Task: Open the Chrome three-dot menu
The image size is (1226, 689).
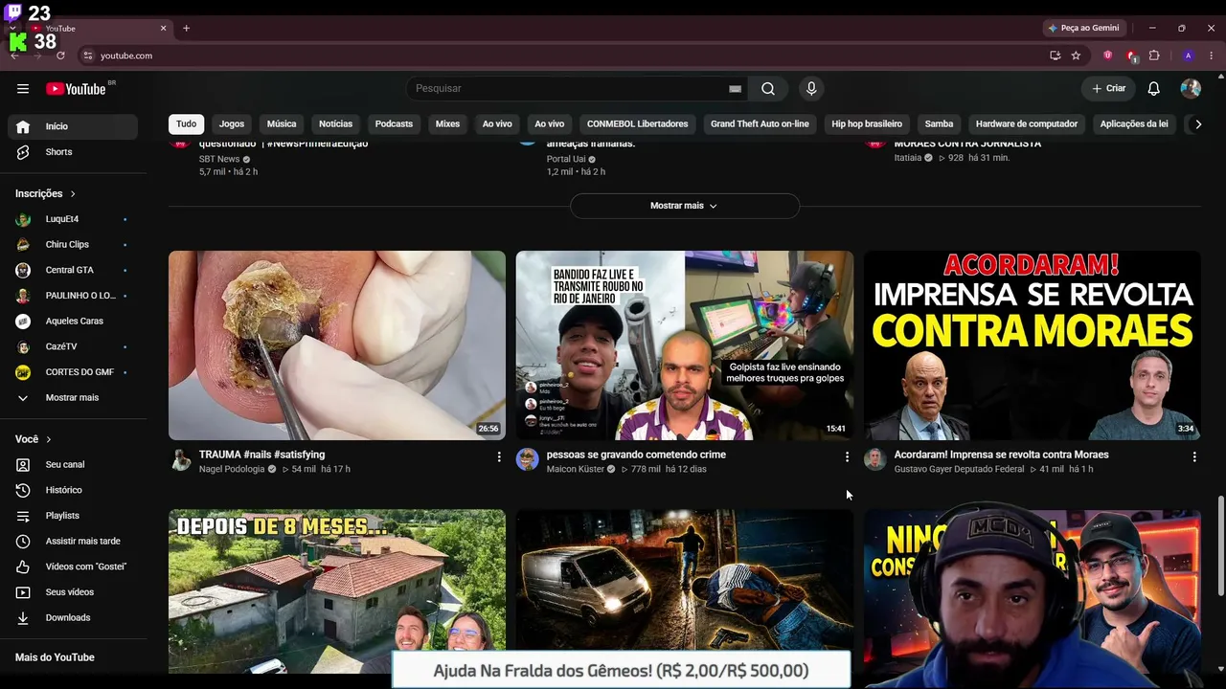Action: pyautogui.click(x=1212, y=56)
